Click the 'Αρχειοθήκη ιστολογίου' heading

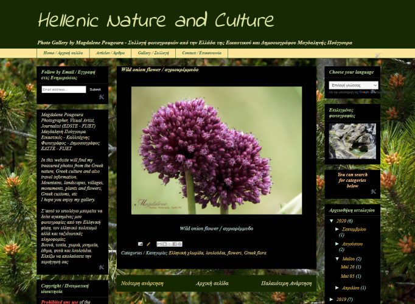(x=352, y=210)
